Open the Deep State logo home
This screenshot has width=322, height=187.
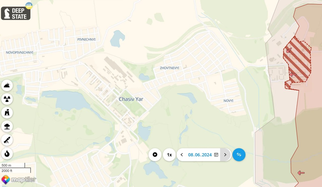tap(16, 13)
